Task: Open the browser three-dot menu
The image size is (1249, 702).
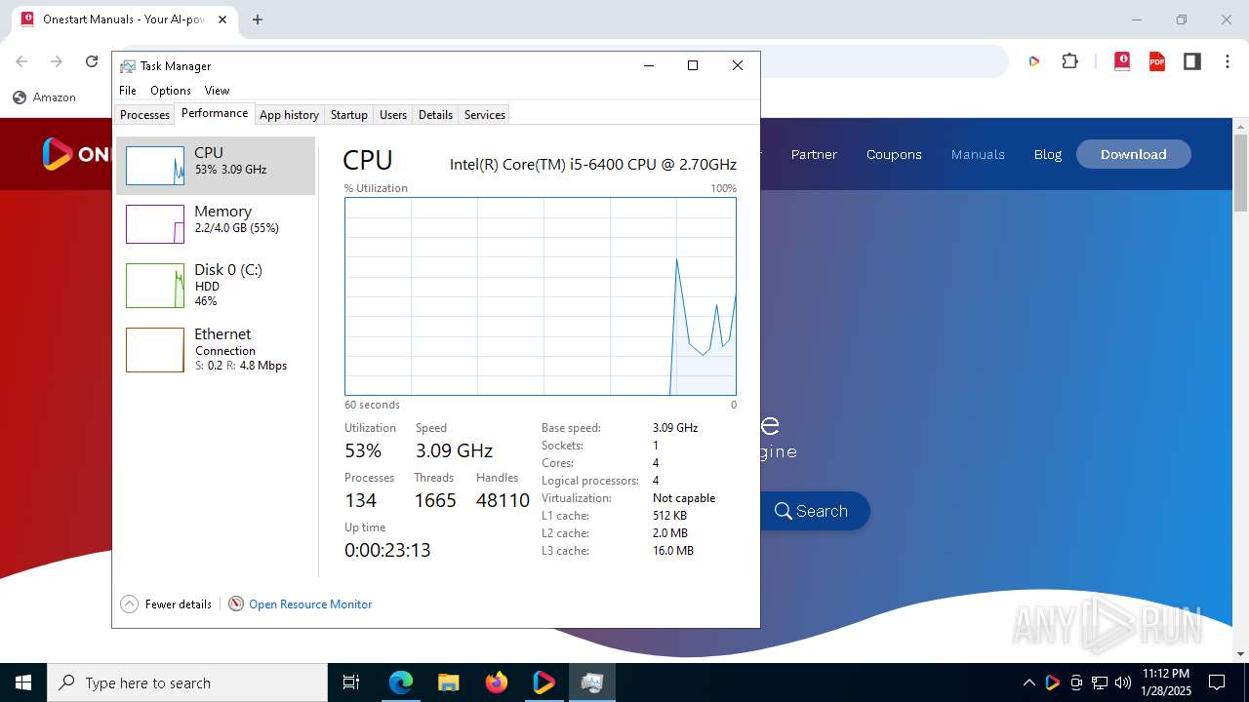Action: 1228,61
